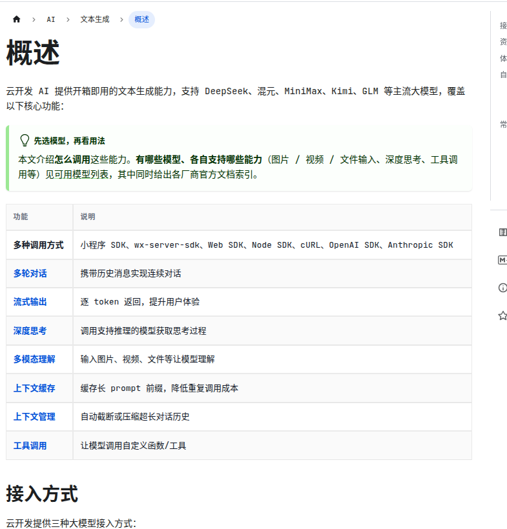Image resolution: width=507 pixels, height=529 pixels.
Task: Select the 概述 breadcrumb pill
Action: [x=141, y=19]
